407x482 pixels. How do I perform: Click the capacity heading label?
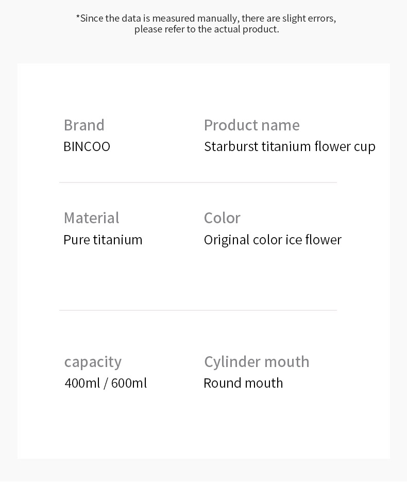coord(93,362)
